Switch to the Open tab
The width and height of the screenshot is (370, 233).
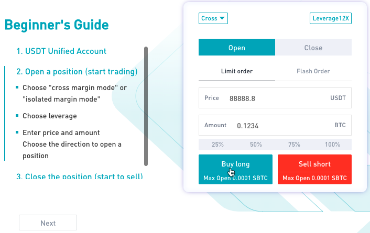click(237, 47)
